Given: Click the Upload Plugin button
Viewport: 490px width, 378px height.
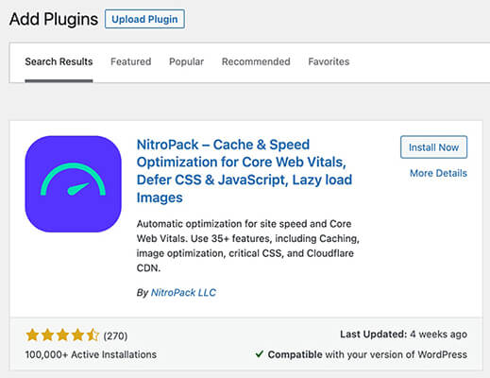Looking at the screenshot, I should [144, 19].
